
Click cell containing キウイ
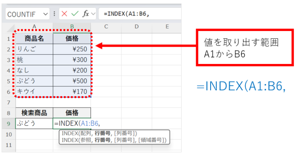[x=34, y=92]
